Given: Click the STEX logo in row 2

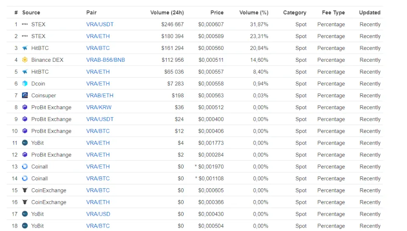Looking at the screenshot, I should click(25, 36).
